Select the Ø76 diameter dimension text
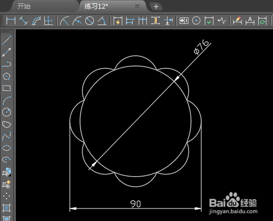 201,47
